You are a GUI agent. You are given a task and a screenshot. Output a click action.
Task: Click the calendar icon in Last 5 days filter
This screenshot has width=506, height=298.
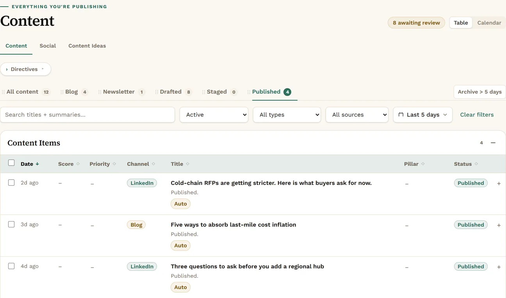point(401,115)
